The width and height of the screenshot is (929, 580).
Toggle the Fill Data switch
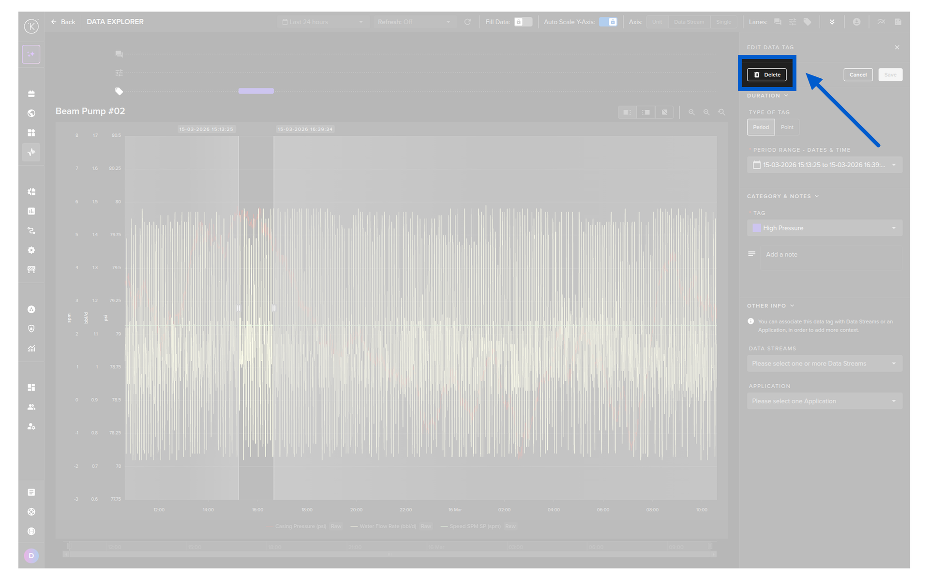click(523, 22)
